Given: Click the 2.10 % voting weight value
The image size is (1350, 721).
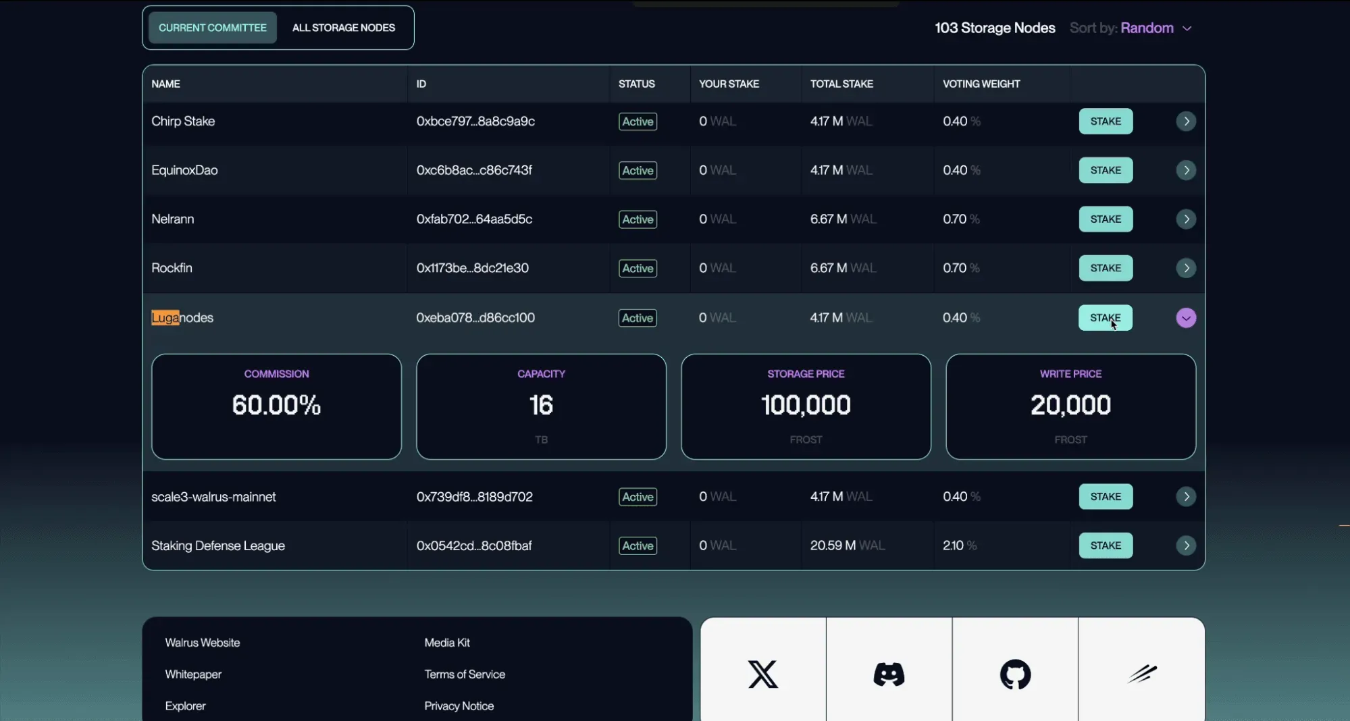Looking at the screenshot, I should [x=960, y=545].
